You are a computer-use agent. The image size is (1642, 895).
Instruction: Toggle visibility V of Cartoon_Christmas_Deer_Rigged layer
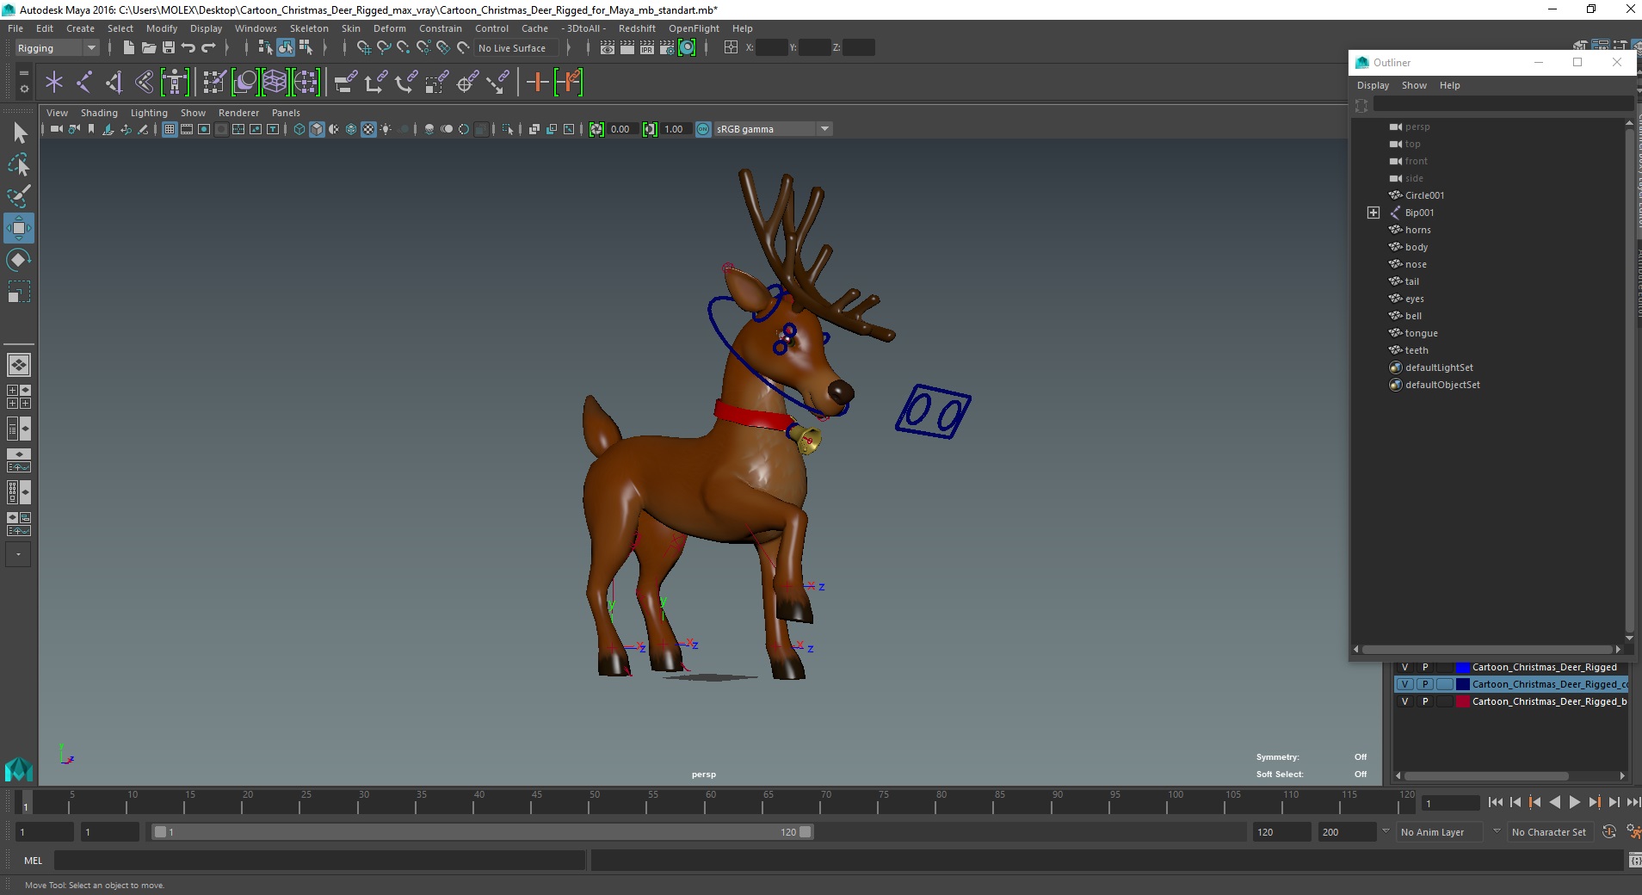click(1404, 667)
